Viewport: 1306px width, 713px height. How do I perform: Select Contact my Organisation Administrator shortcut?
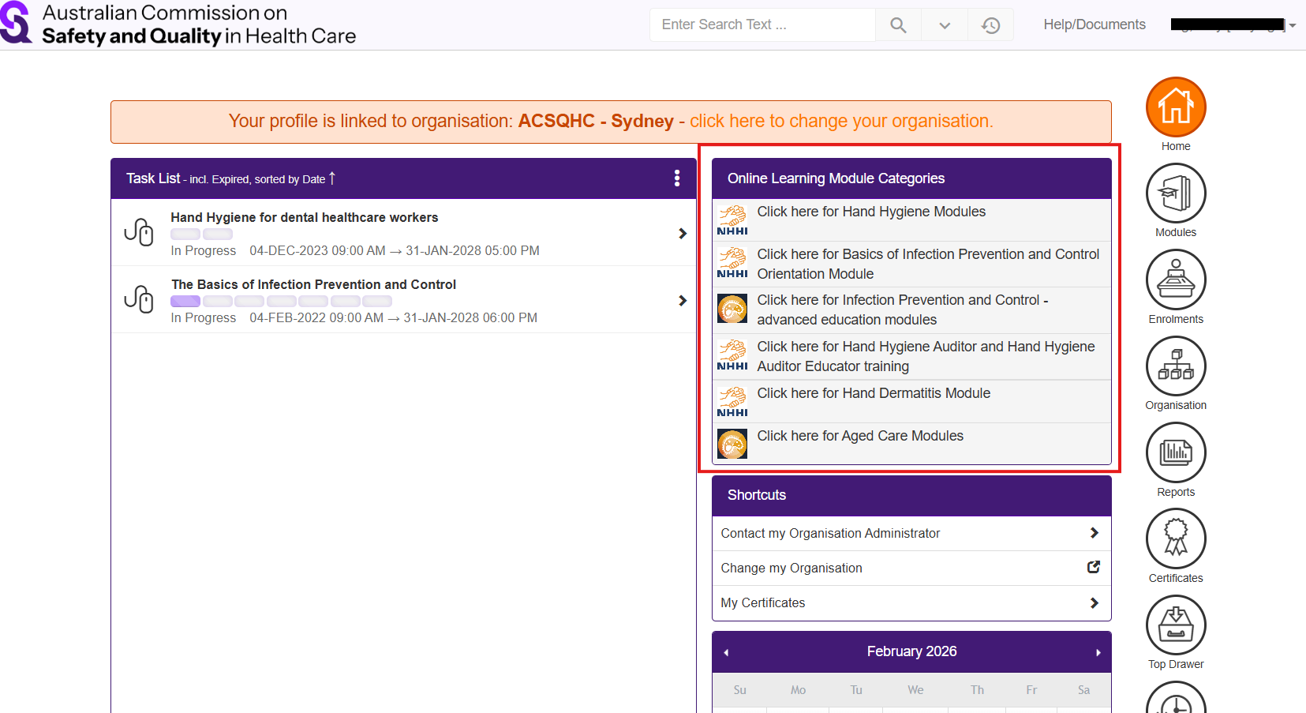point(911,534)
